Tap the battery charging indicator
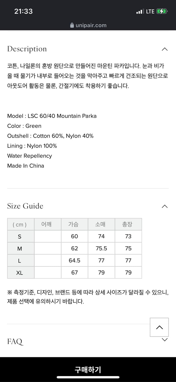The height and width of the screenshot is (382, 176). click(163, 11)
